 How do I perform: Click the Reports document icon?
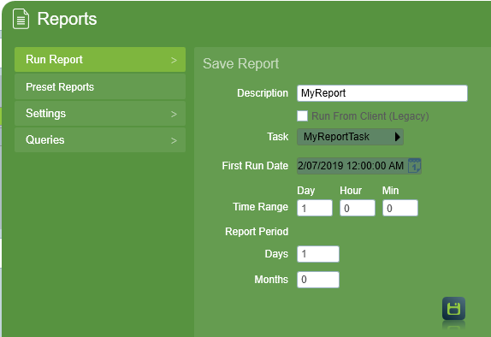tap(21, 19)
